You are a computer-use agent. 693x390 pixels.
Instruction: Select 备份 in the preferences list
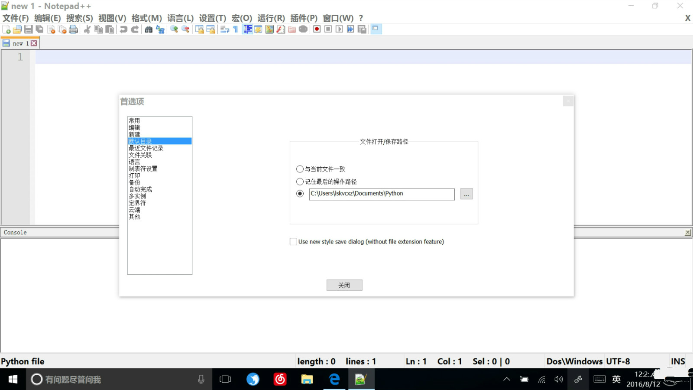pyautogui.click(x=159, y=182)
